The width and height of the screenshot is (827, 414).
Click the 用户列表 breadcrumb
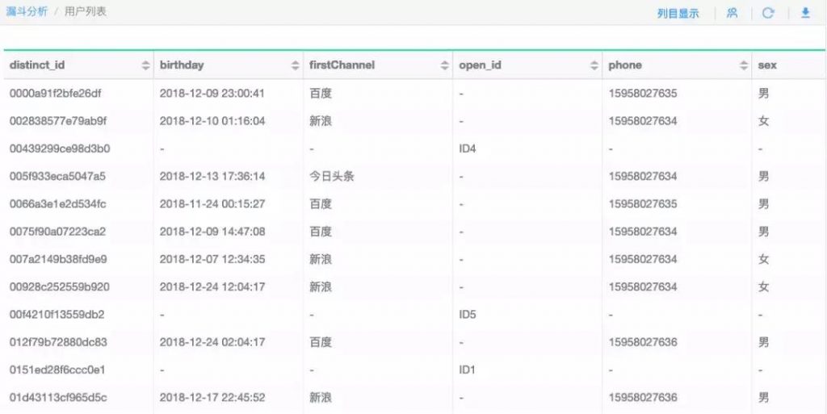[x=86, y=11]
